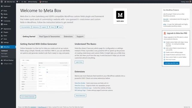The image size is (192, 108).
Task: Click the Learn More button
Action: [x=79, y=62]
